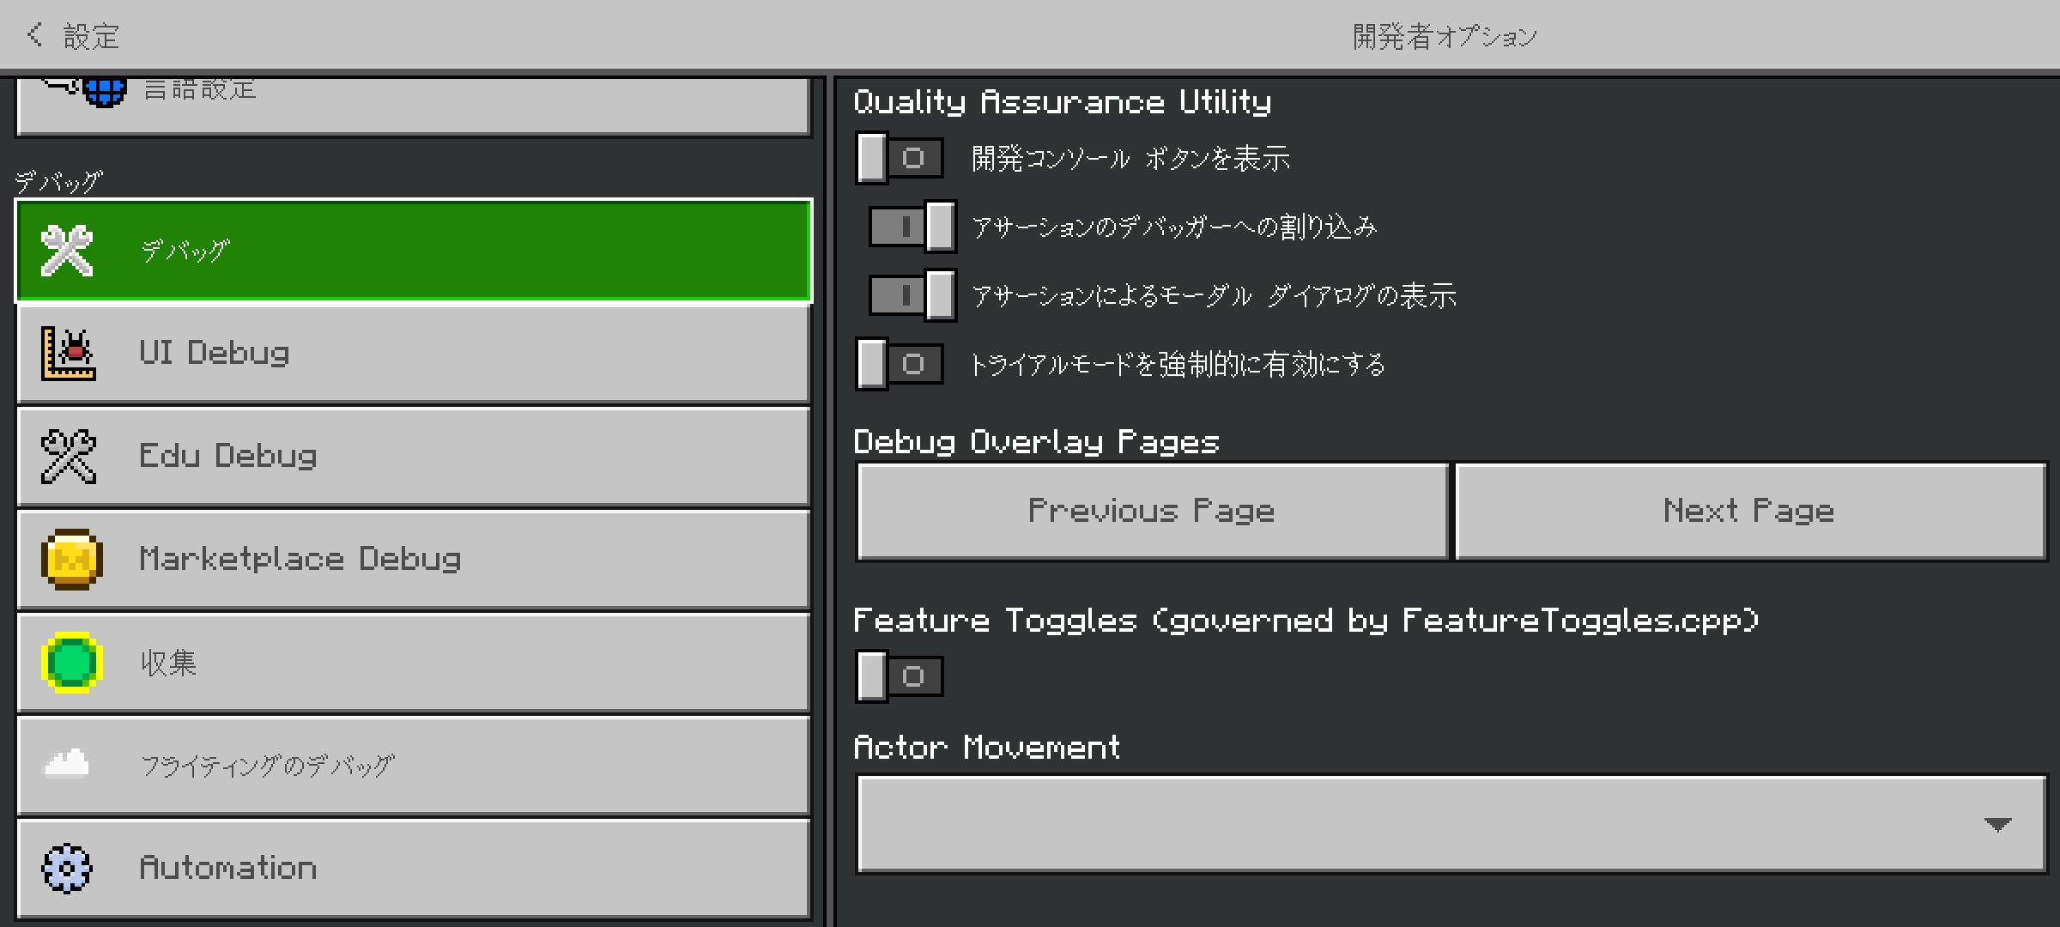Click the back arrow next to 設定
The image size is (2060, 927).
pos(34,35)
